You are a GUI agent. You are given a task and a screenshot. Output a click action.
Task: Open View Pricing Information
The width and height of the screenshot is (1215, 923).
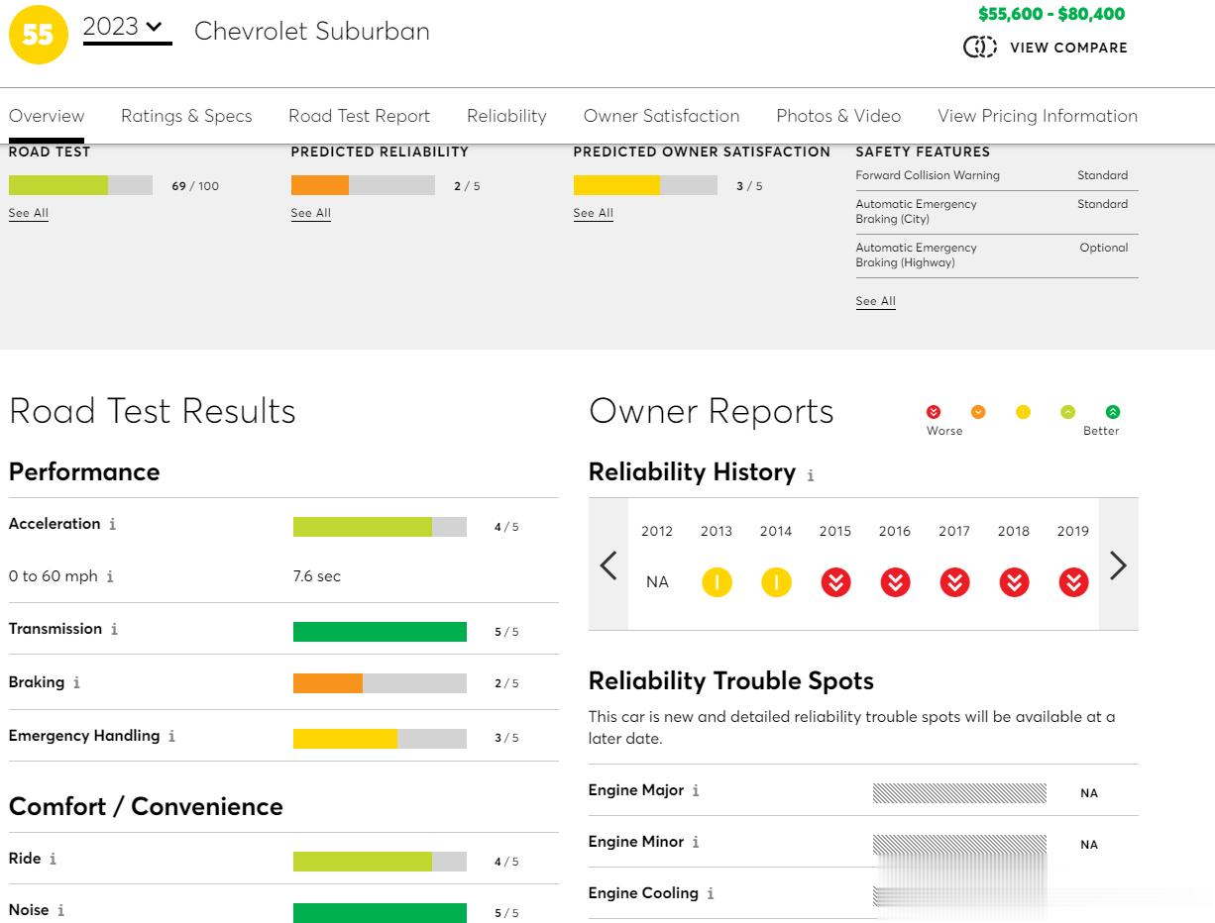coord(1038,116)
